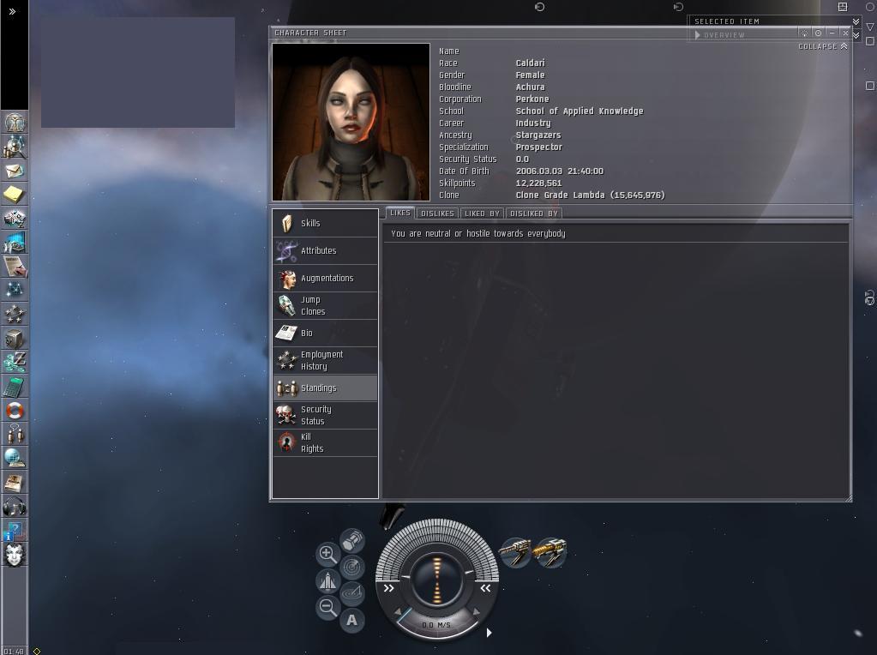Select the Standings menu entry
Screen dimensions: 877x655
coord(325,388)
